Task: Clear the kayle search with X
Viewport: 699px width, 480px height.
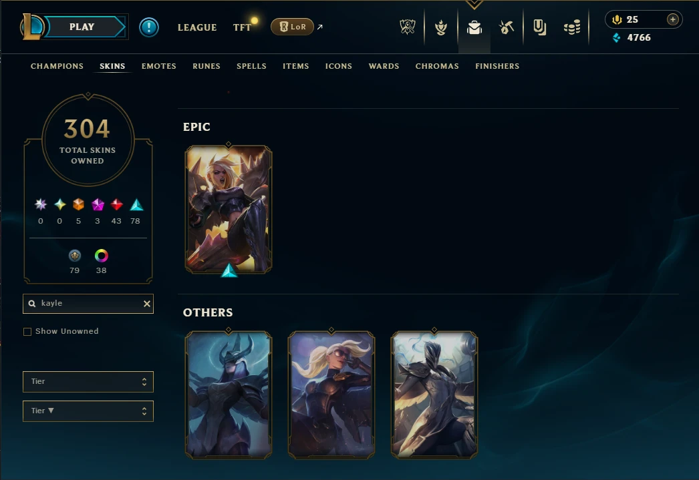Action: [146, 304]
